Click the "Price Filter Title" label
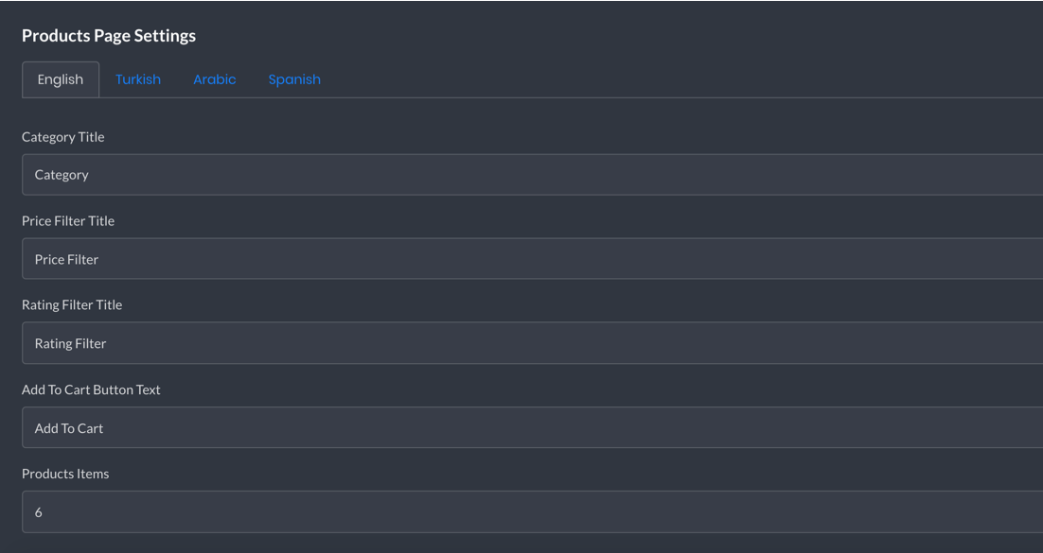Screen dimensions: 1043x553 [68, 220]
